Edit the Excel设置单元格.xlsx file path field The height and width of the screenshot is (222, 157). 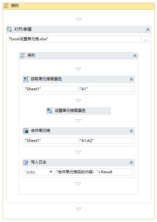tap(75, 39)
